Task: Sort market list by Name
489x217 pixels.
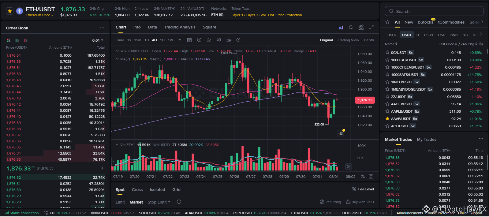Action: tap(391, 44)
